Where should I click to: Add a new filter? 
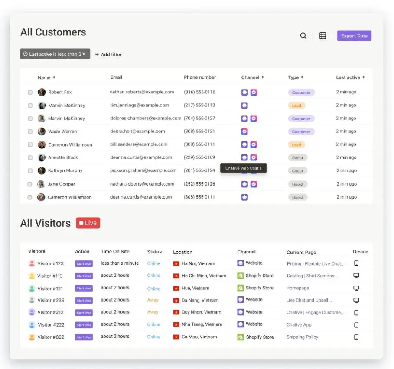pos(108,55)
